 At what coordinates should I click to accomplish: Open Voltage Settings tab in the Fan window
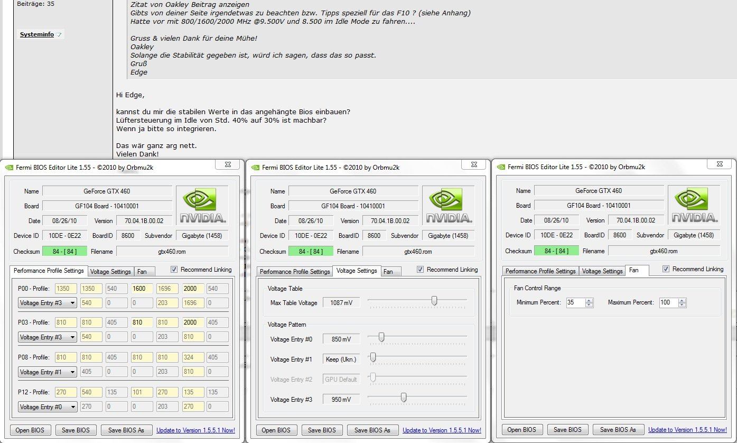(x=602, y=271)
